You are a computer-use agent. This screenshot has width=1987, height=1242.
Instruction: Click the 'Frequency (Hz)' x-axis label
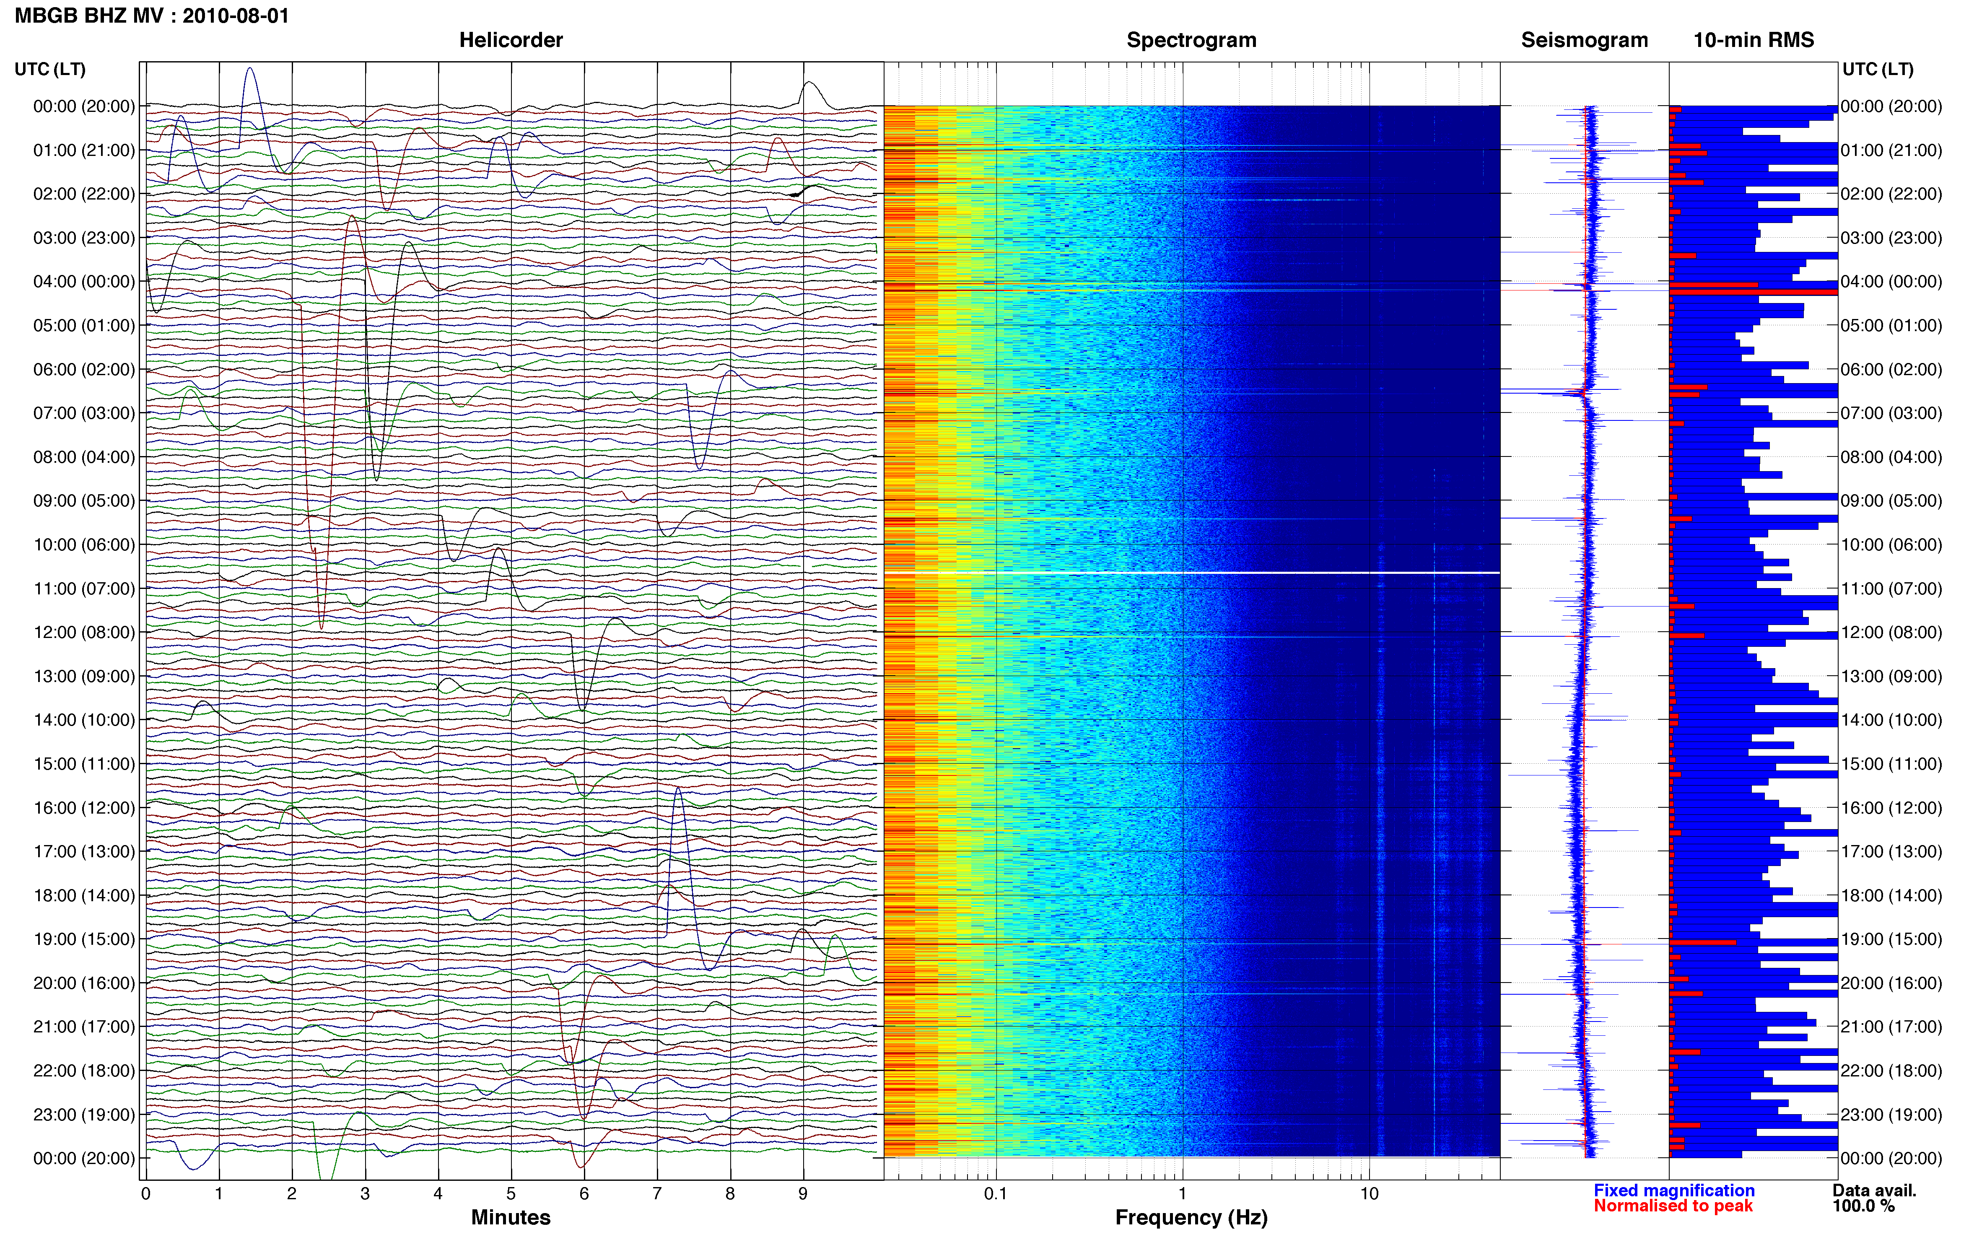pyautogui.click(x=1191, y=1217)
